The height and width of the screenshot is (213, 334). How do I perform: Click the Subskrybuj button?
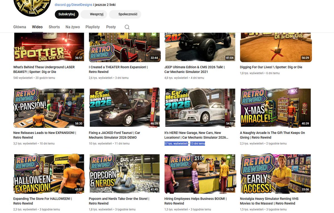click(x=67, y=14)
